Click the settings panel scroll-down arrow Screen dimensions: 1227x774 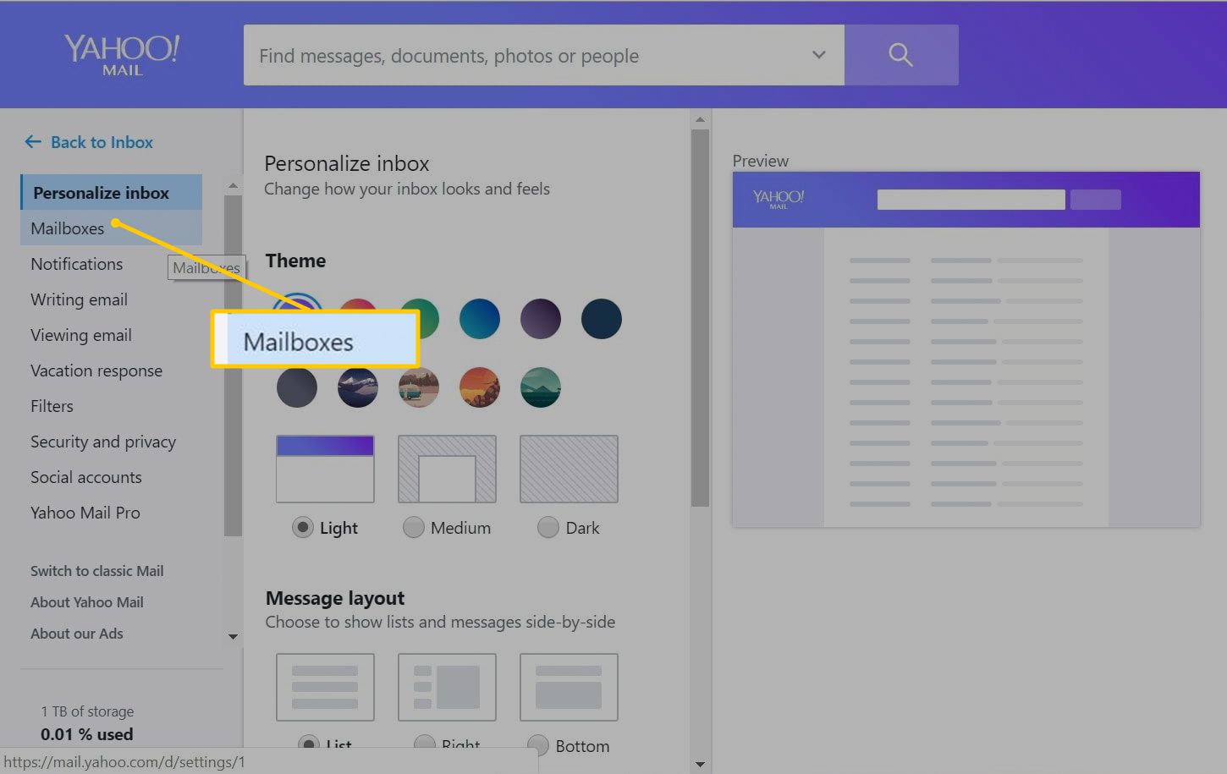[700, 764]
